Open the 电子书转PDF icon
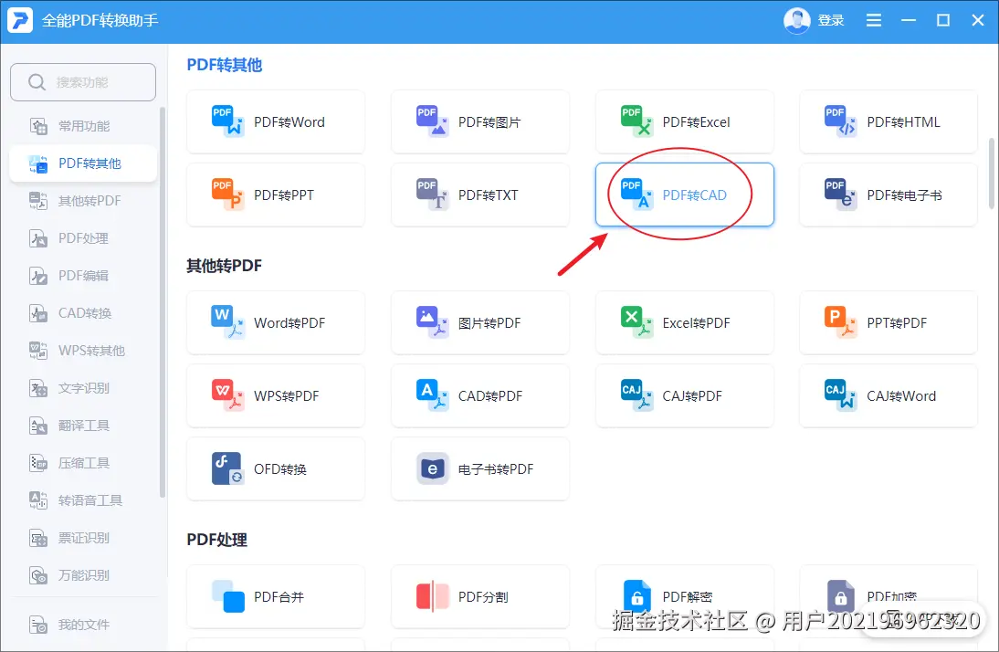The height and width of the screenshot is (652, 999). coord(432,468)
